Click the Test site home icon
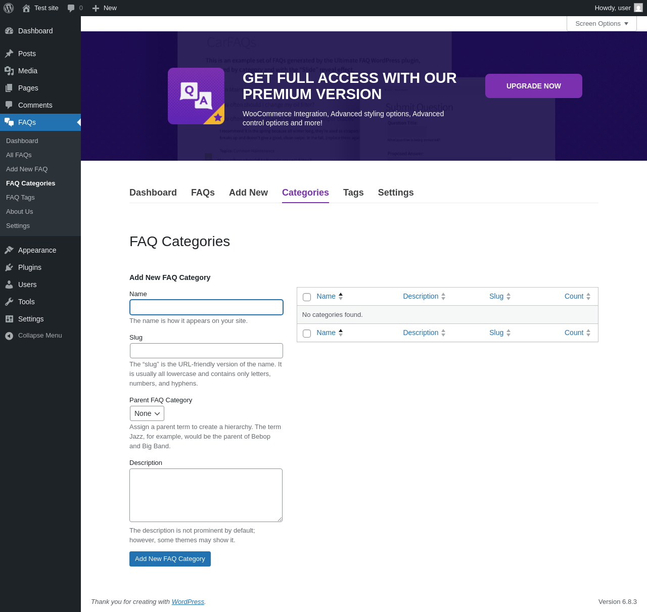The image size is (647, 612). tap(26, 8)
